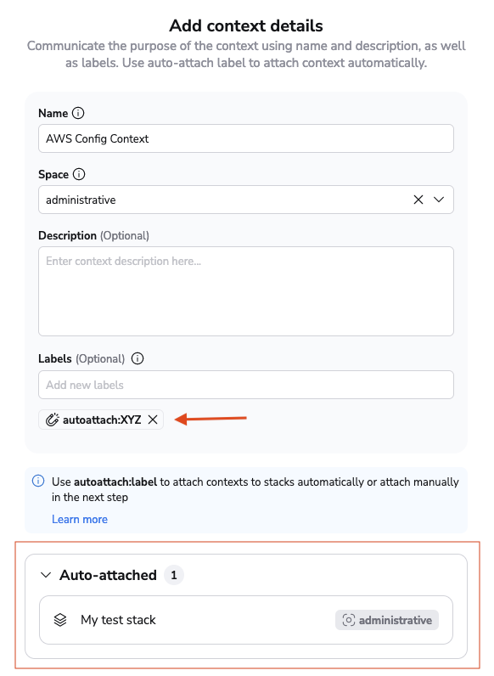Open the Space dropdown chevron
This screenshot has height=676, width=494.
tap(439, 200)
